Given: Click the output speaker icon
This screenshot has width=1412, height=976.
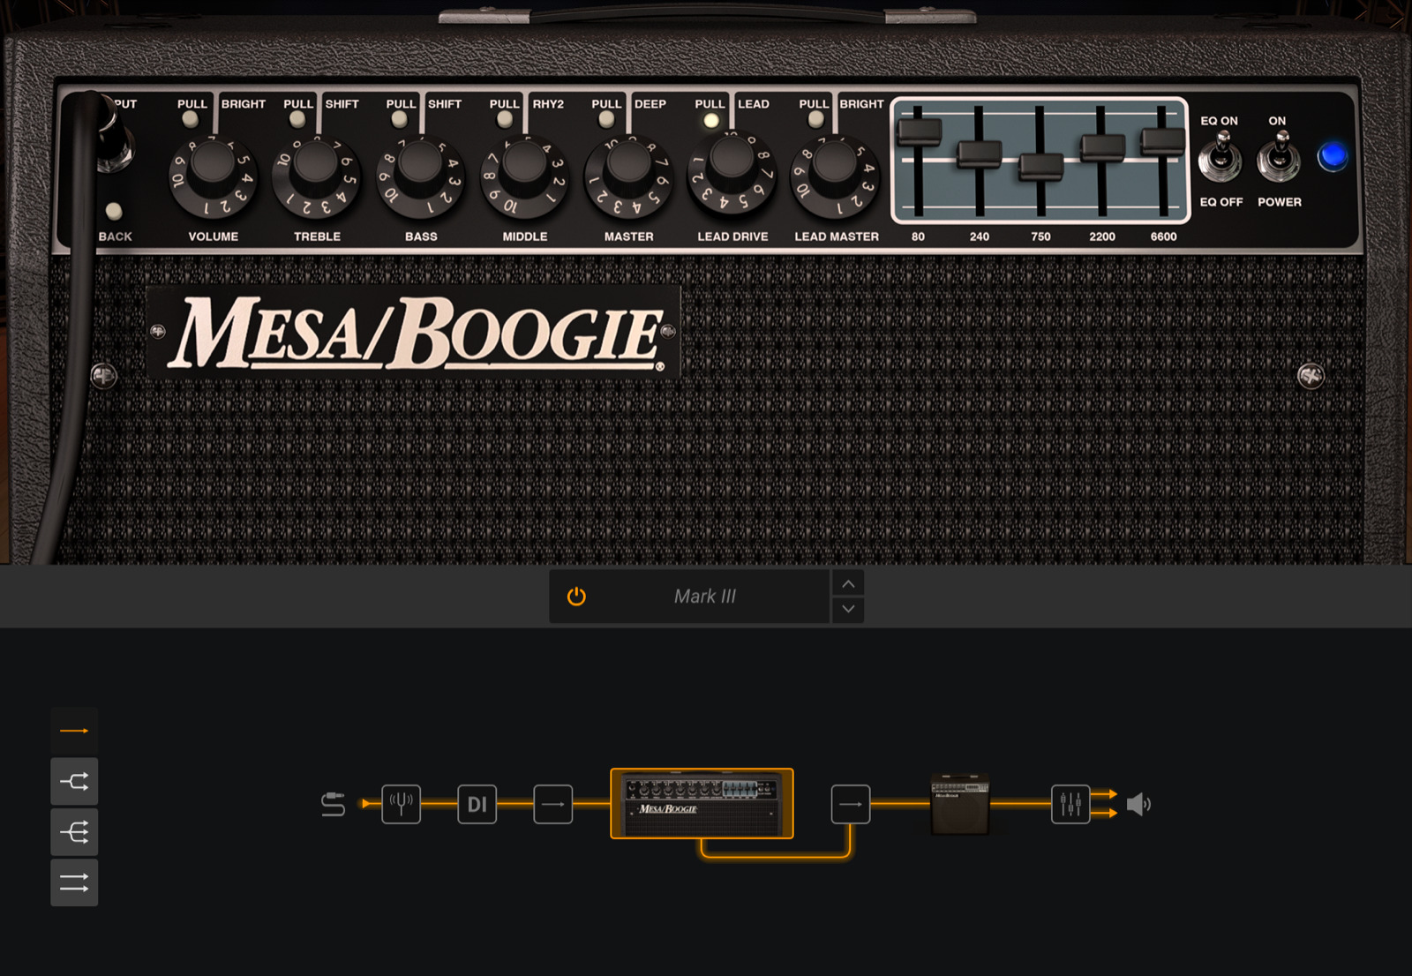Looking at the screenshot, I should coord(1138,804).
